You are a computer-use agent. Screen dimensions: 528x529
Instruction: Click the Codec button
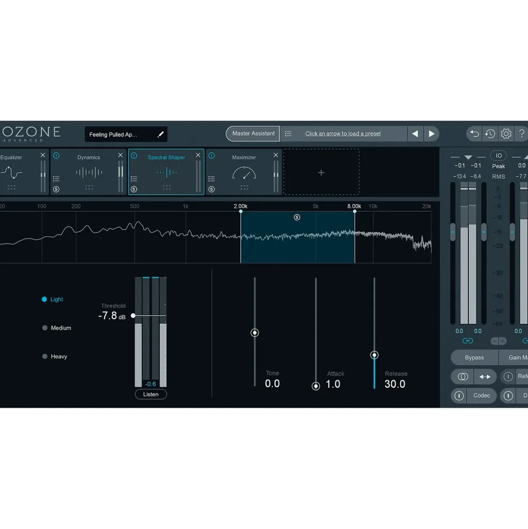[x=481, y=395]
